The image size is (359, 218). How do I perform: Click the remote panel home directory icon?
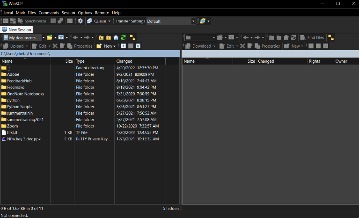[286, 37]
